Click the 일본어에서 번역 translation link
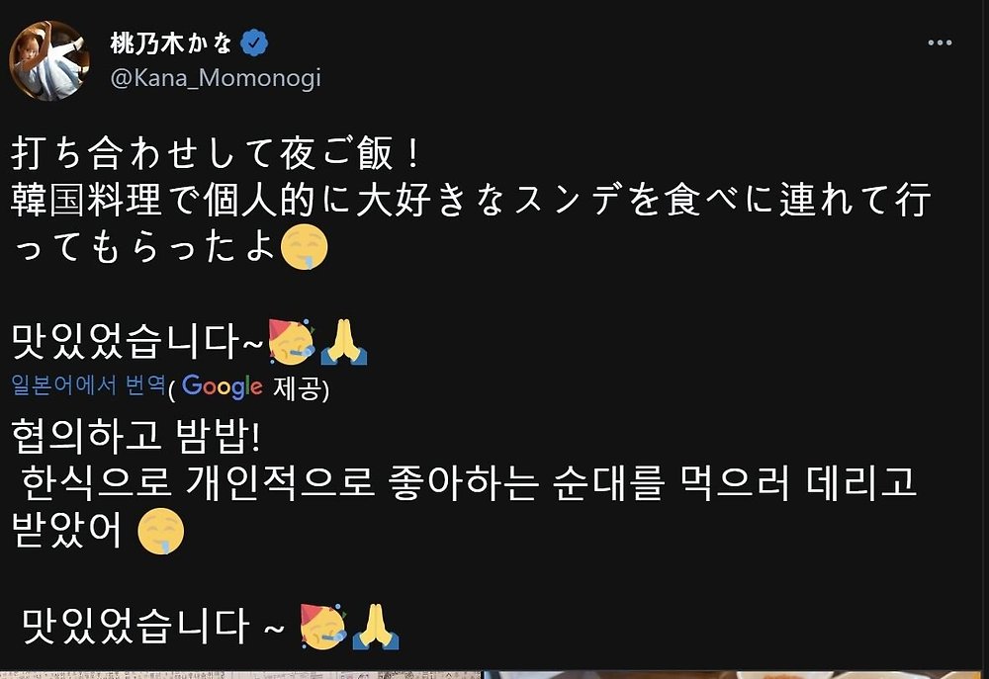 click(x=88, y=384)
